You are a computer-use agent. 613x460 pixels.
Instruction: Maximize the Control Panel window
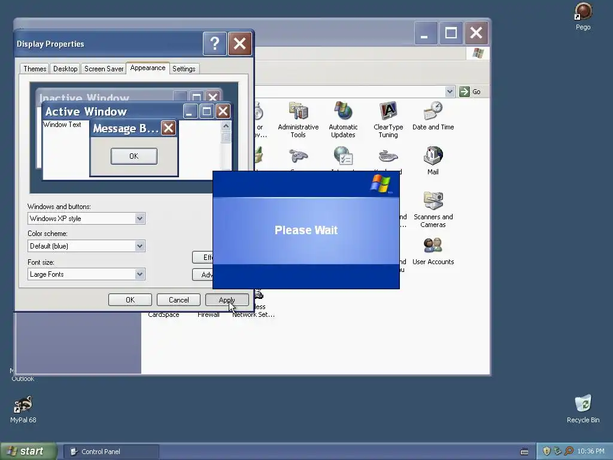point(451,33)
